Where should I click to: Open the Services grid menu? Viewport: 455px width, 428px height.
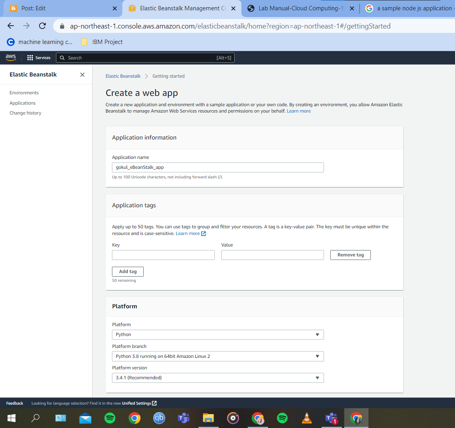tap(39, 57)
